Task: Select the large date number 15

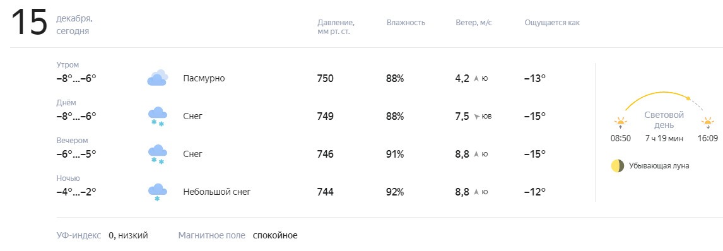Action: (29, 23)
